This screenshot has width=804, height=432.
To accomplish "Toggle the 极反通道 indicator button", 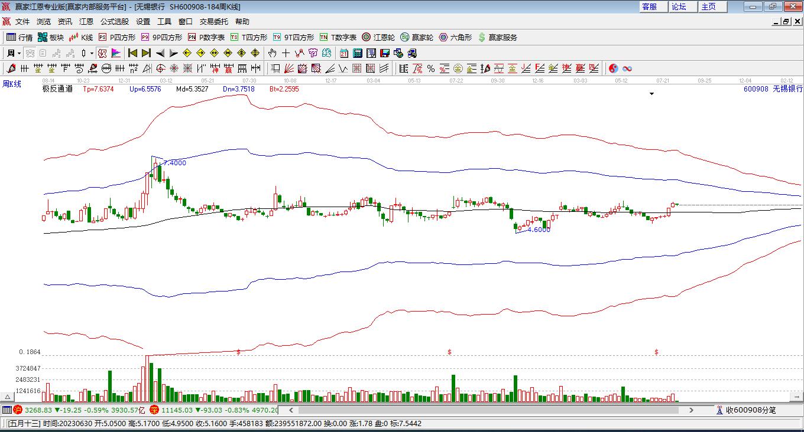I will coord(57,89).
